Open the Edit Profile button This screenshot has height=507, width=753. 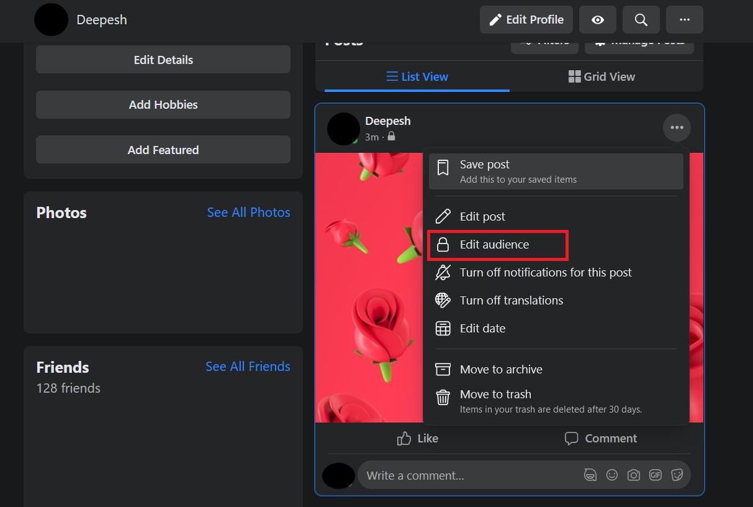(526, 20)
